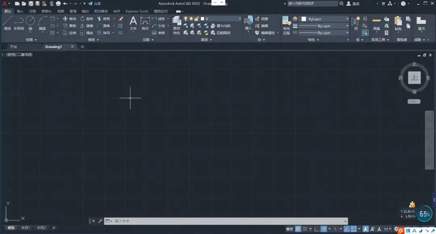This screenshot has width=436, height=234.
Task: Click the object color wheel swatch
Action: pyautogui.click(x=295, y=19)
